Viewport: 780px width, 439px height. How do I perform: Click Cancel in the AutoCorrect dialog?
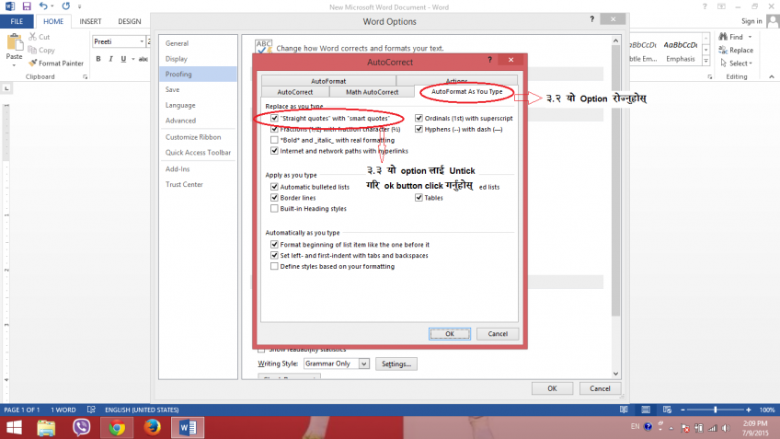click(498, 334)
